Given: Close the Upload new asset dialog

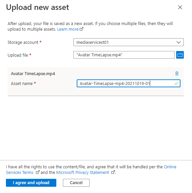Looking at the screenshot, I should (180, 7).
